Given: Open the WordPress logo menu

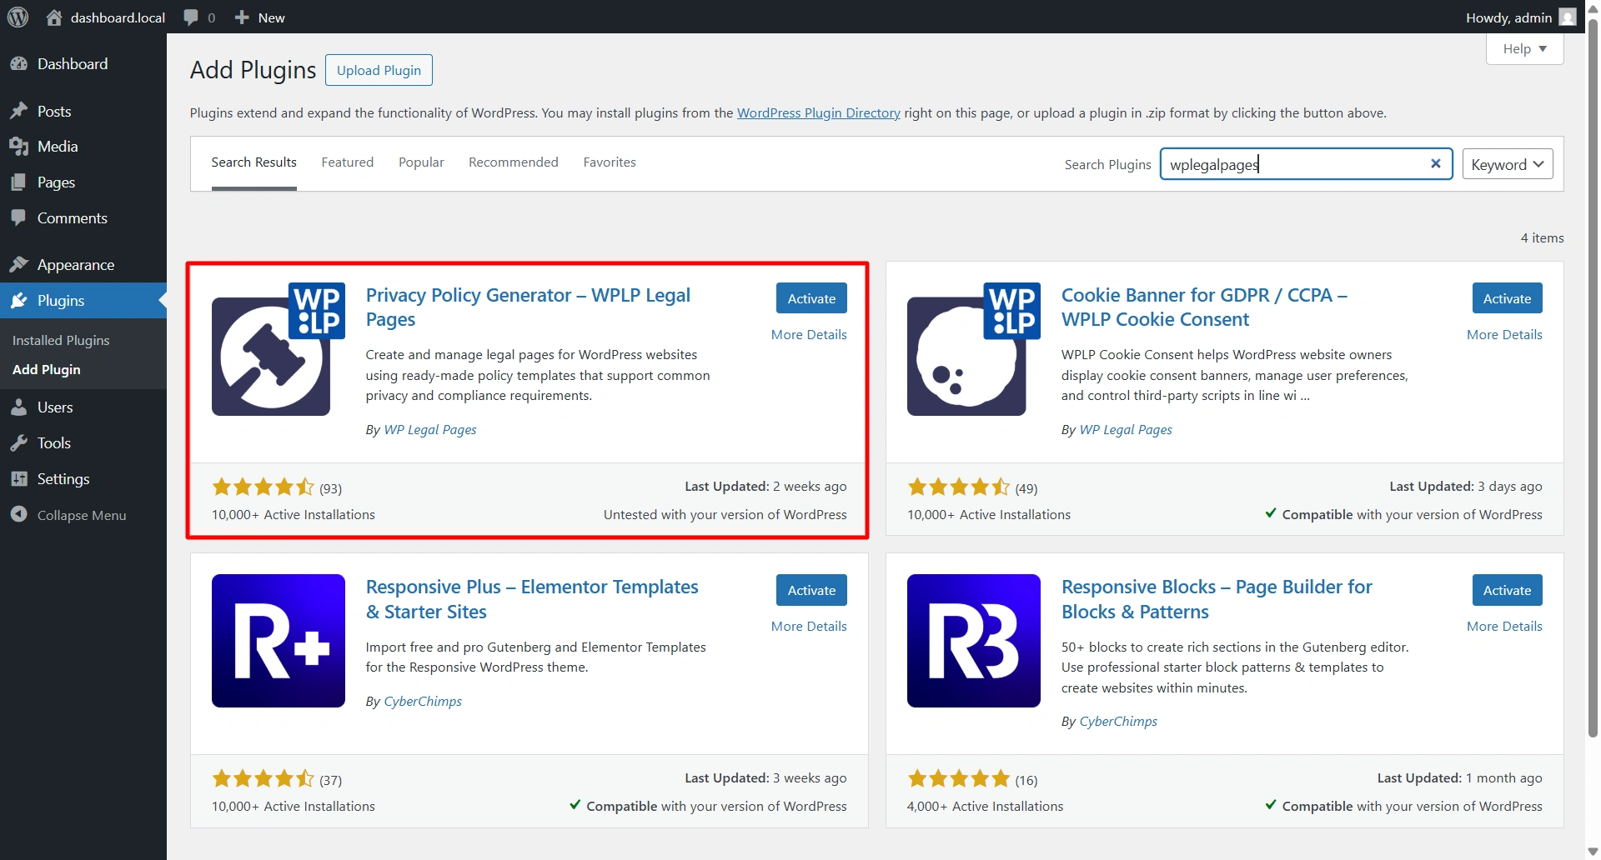Looking at the screenshot, I should coord(18,17).
